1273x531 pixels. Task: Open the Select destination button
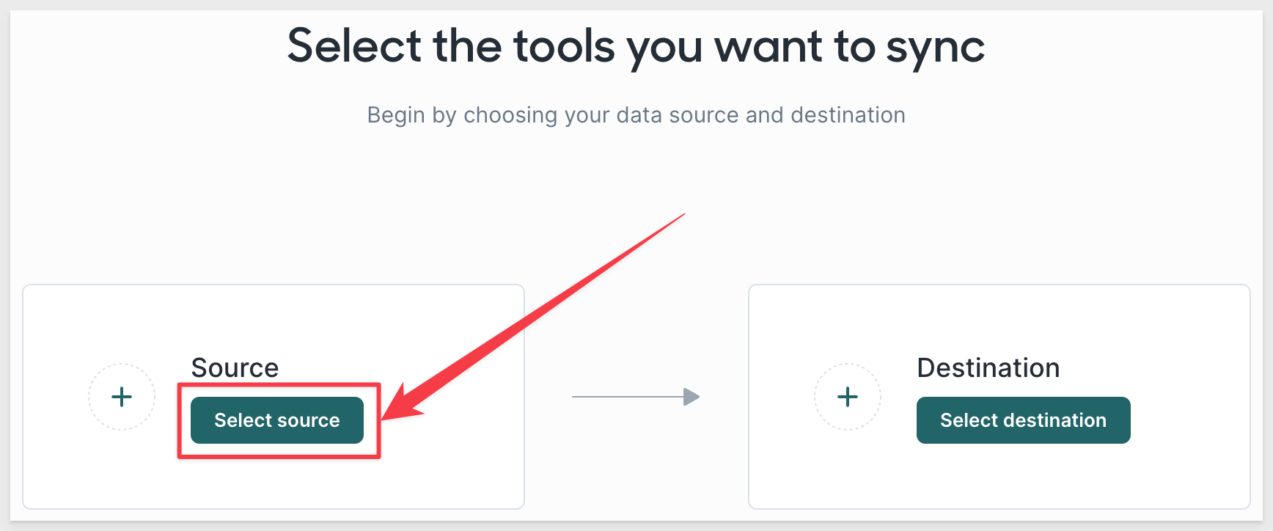tap(1024, 420)
